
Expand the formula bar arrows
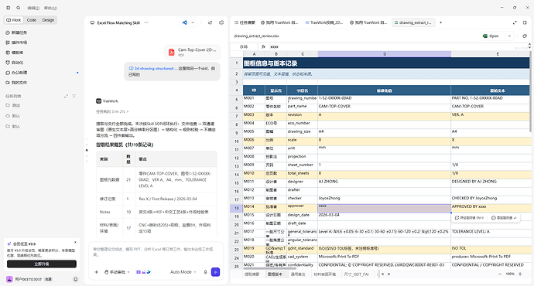tap(529, 46)
